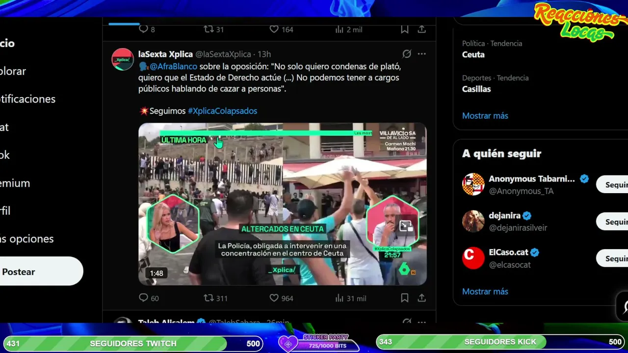Open Anonymous Tabarnia profile name
This screenshot has width=628, height=353.
(x=532, y=179)
